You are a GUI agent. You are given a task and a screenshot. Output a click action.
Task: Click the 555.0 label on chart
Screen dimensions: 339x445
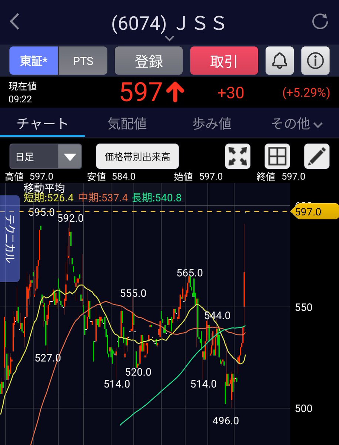133,293
